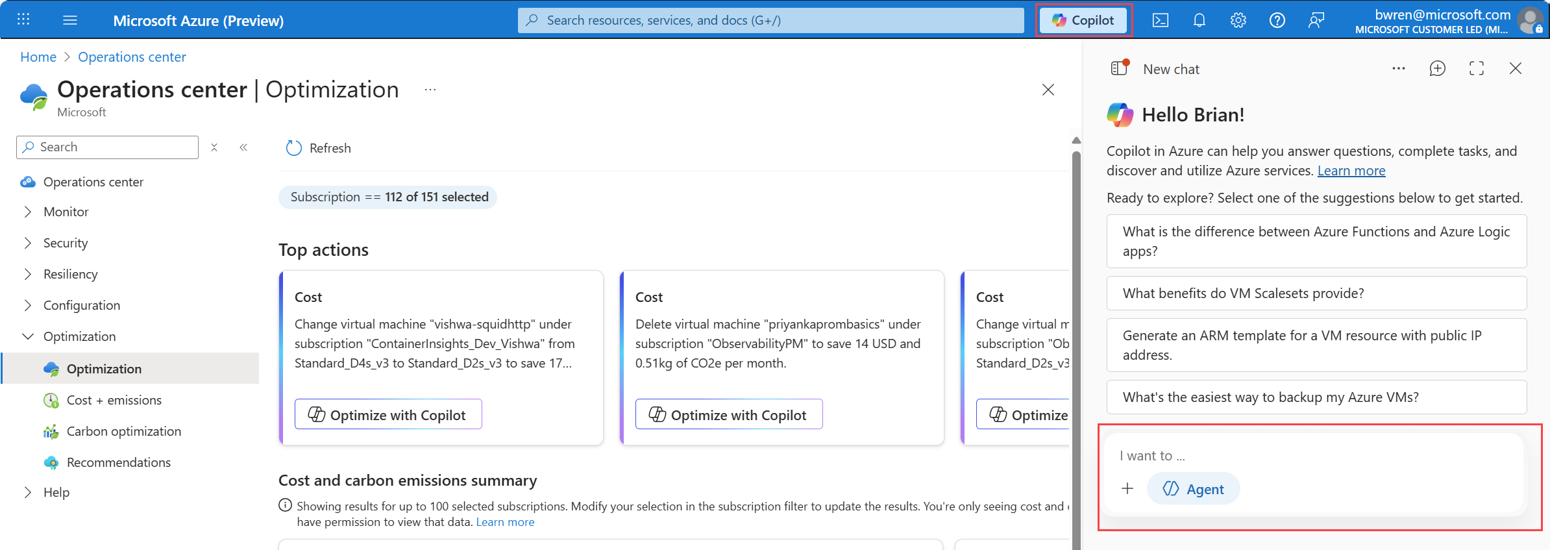Image resolution: width=1550 pixels, height=550 pixels.
Task: Toggle the Agent mode button
Action: (1193, 489)
